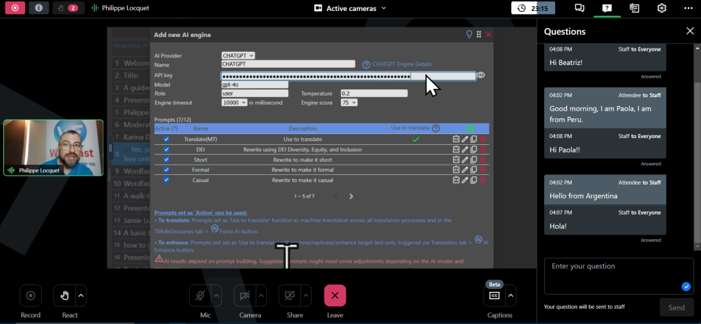Image resolution: width=701 pixels, height=324 pixels.
Task: Open the Questions panel icon
Action: (607, 8)
